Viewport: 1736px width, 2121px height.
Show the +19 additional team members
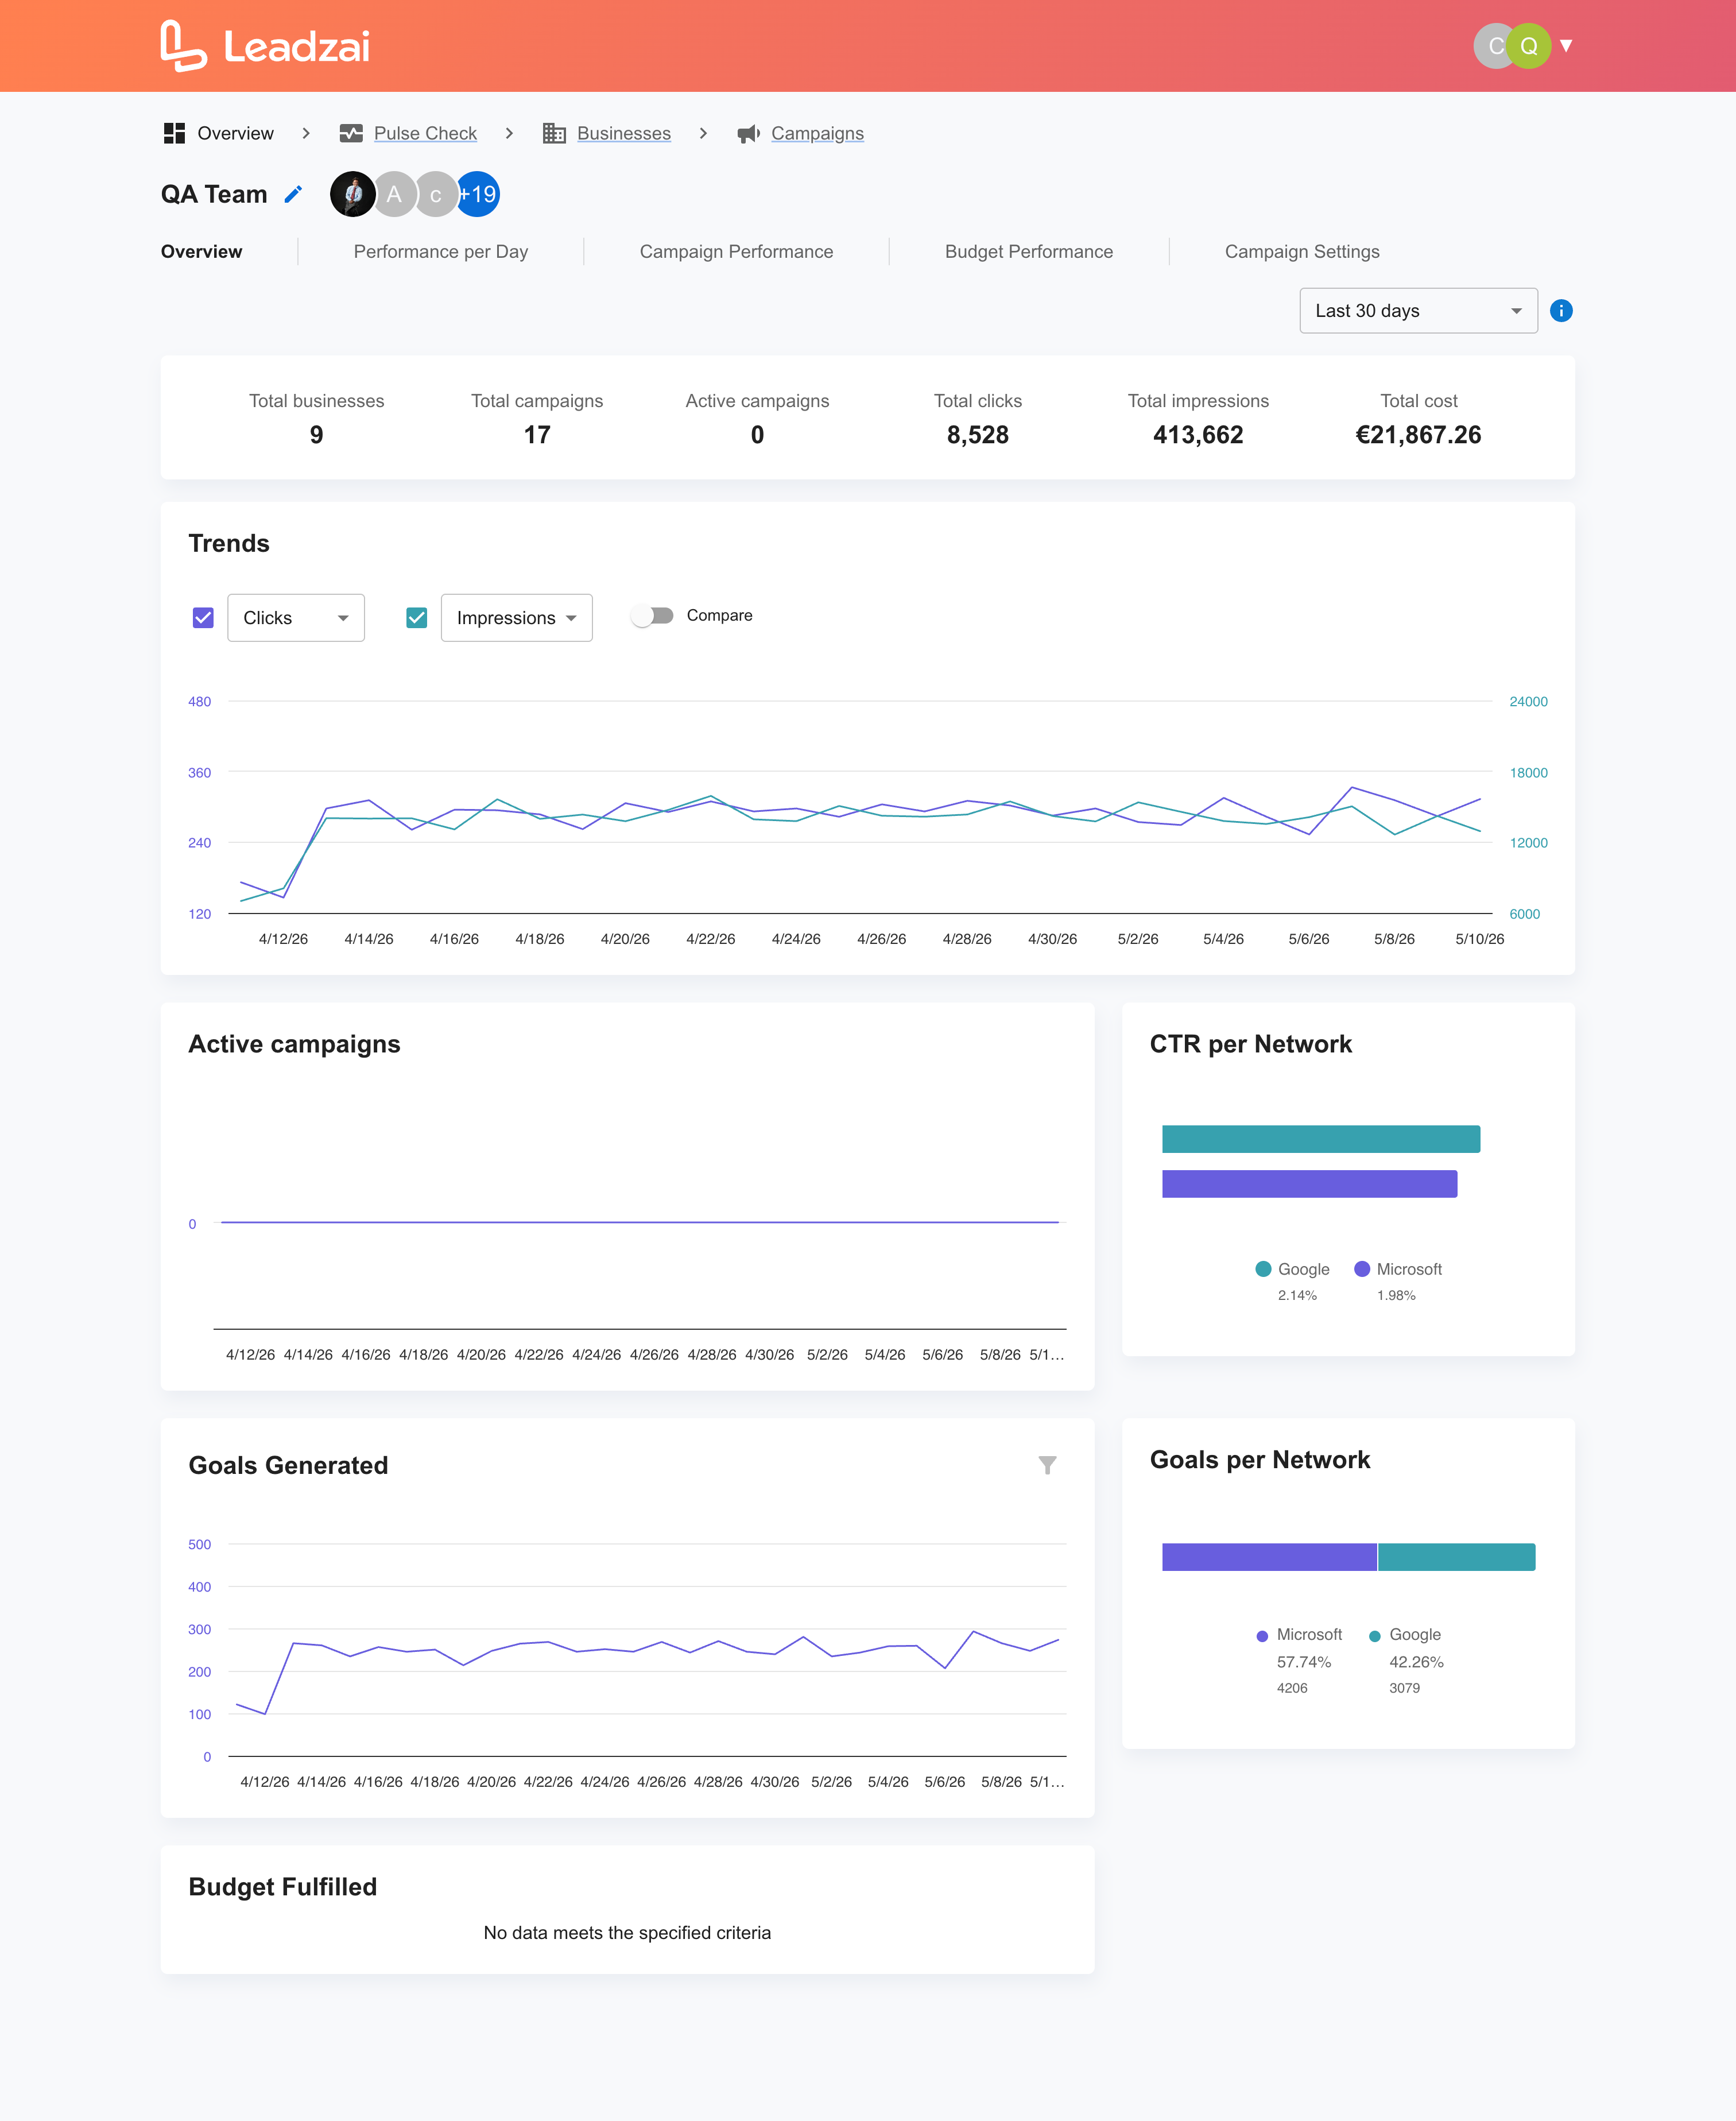(479, 194)
